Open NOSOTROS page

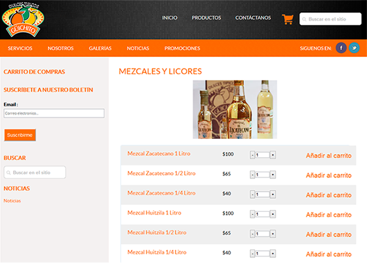click(60, 48)
